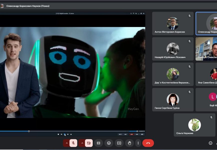Click the previous track button in player

coord(61,134)
